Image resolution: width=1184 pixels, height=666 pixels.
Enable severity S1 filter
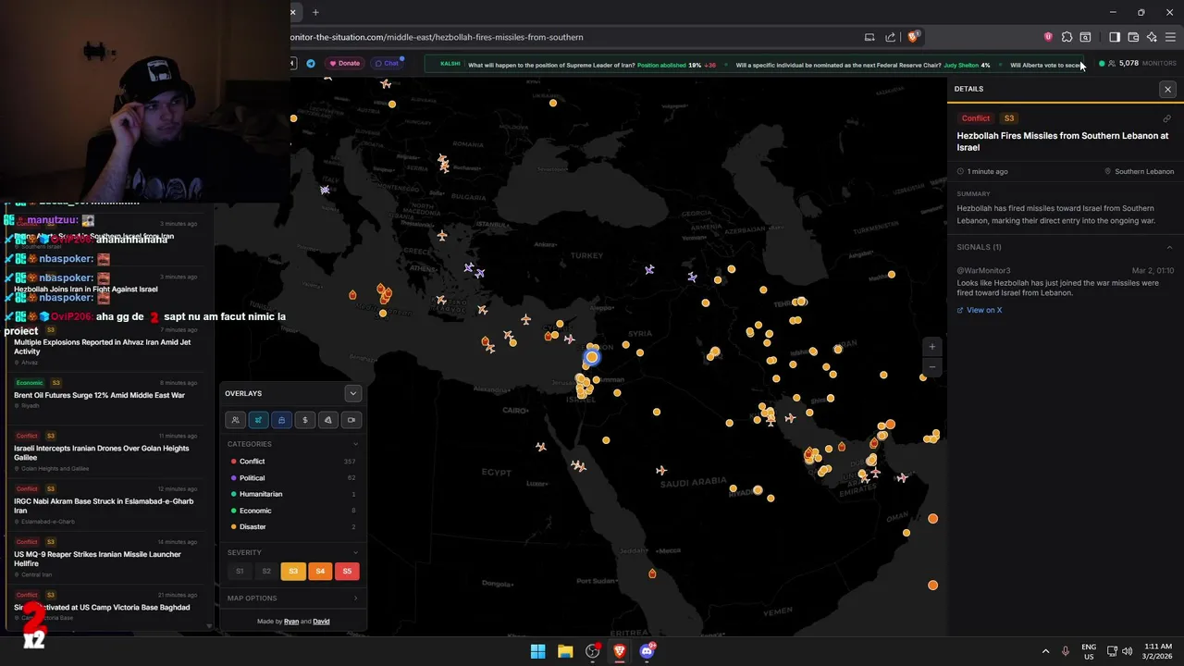click(240, 572)
